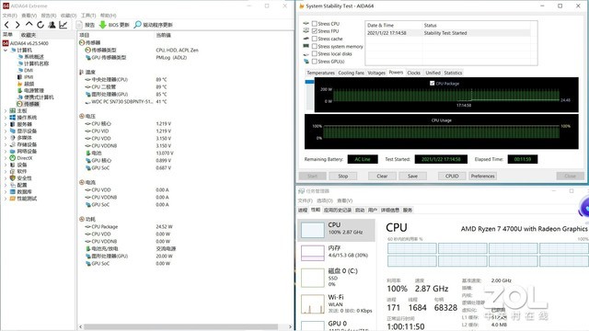Switch to the Voltages tab

tap(376, 73)
